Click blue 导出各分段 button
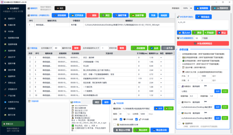 [159, 130]
